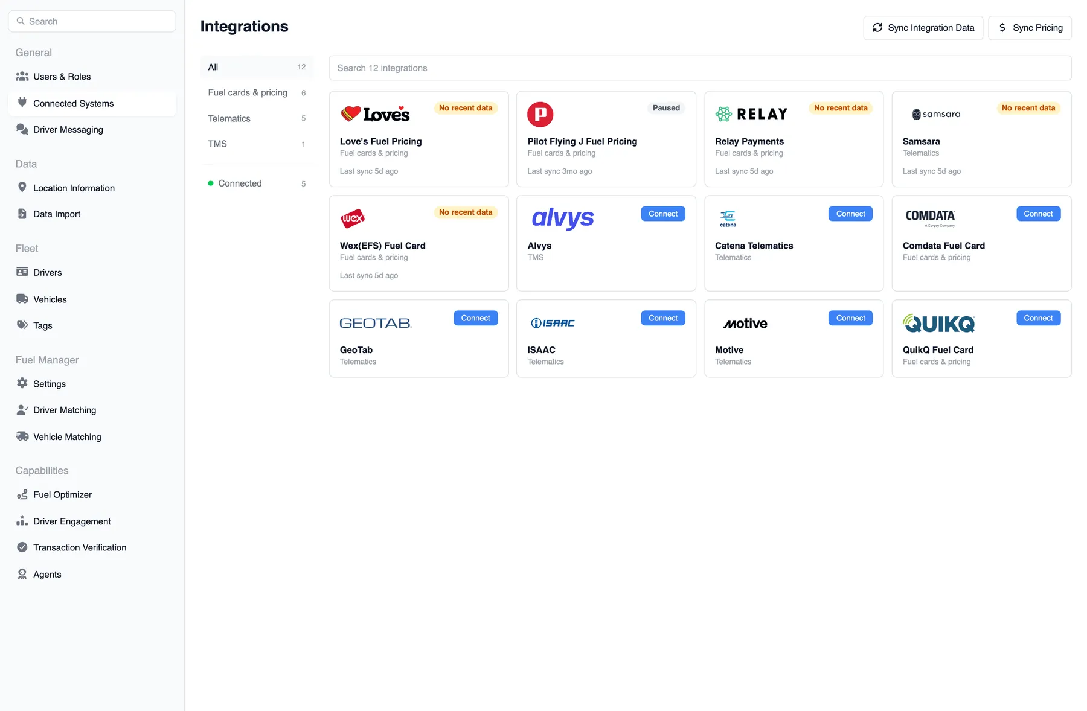
Task: Connect the Motive integration
Action: [850, 318]
